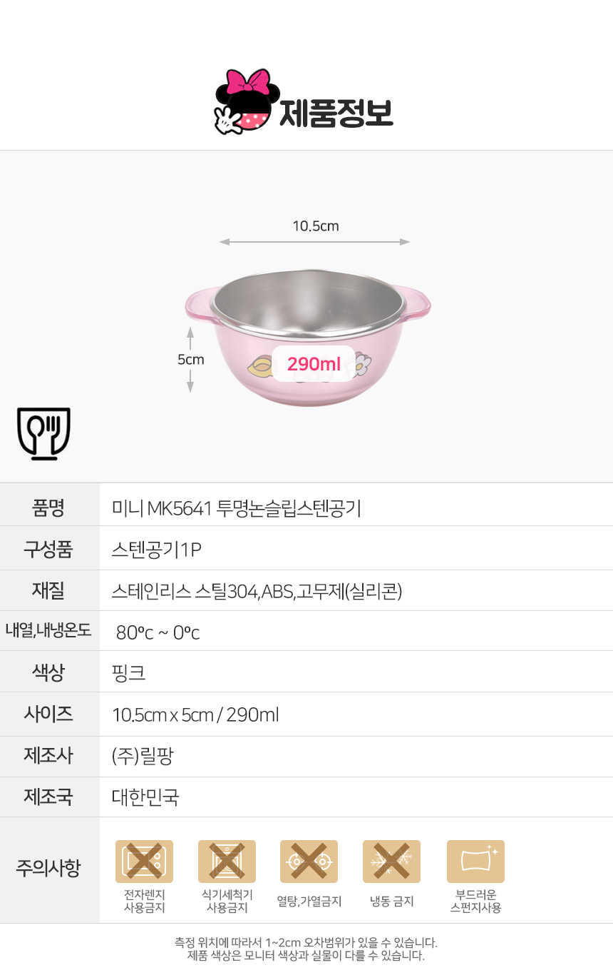Click product name 미니 MK5641 투명논슬립스텐공기
Screen dimensions: 613x970
(237, 508)
